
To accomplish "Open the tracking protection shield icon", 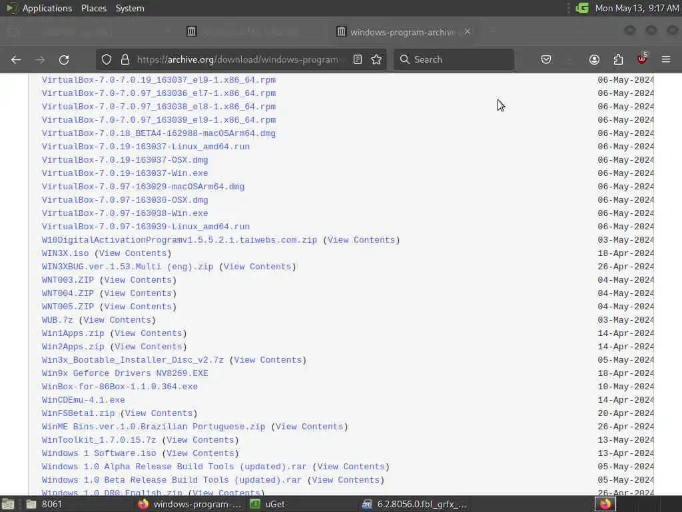I will pyautogui.click(x=107, y=59).
